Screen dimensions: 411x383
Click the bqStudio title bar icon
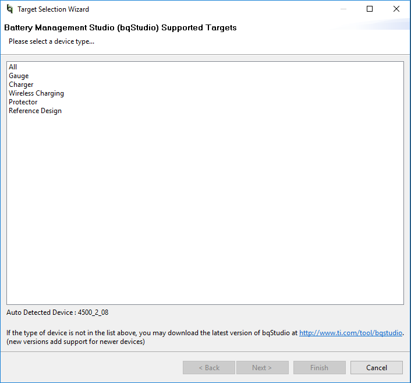pos(10,9)
